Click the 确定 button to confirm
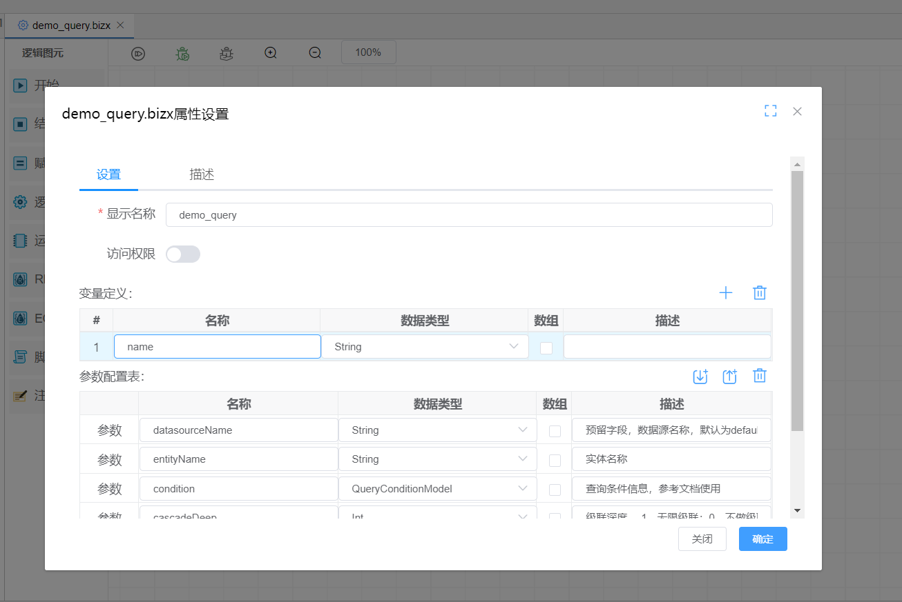902x602 pixels. click(762, 539)
